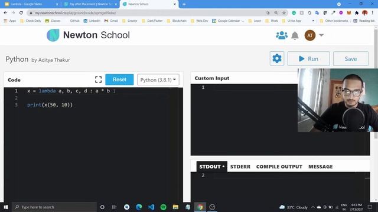Screen dimensions: 378x212
Task: Open a new browser tab
Action: click(x=184, y=4)
